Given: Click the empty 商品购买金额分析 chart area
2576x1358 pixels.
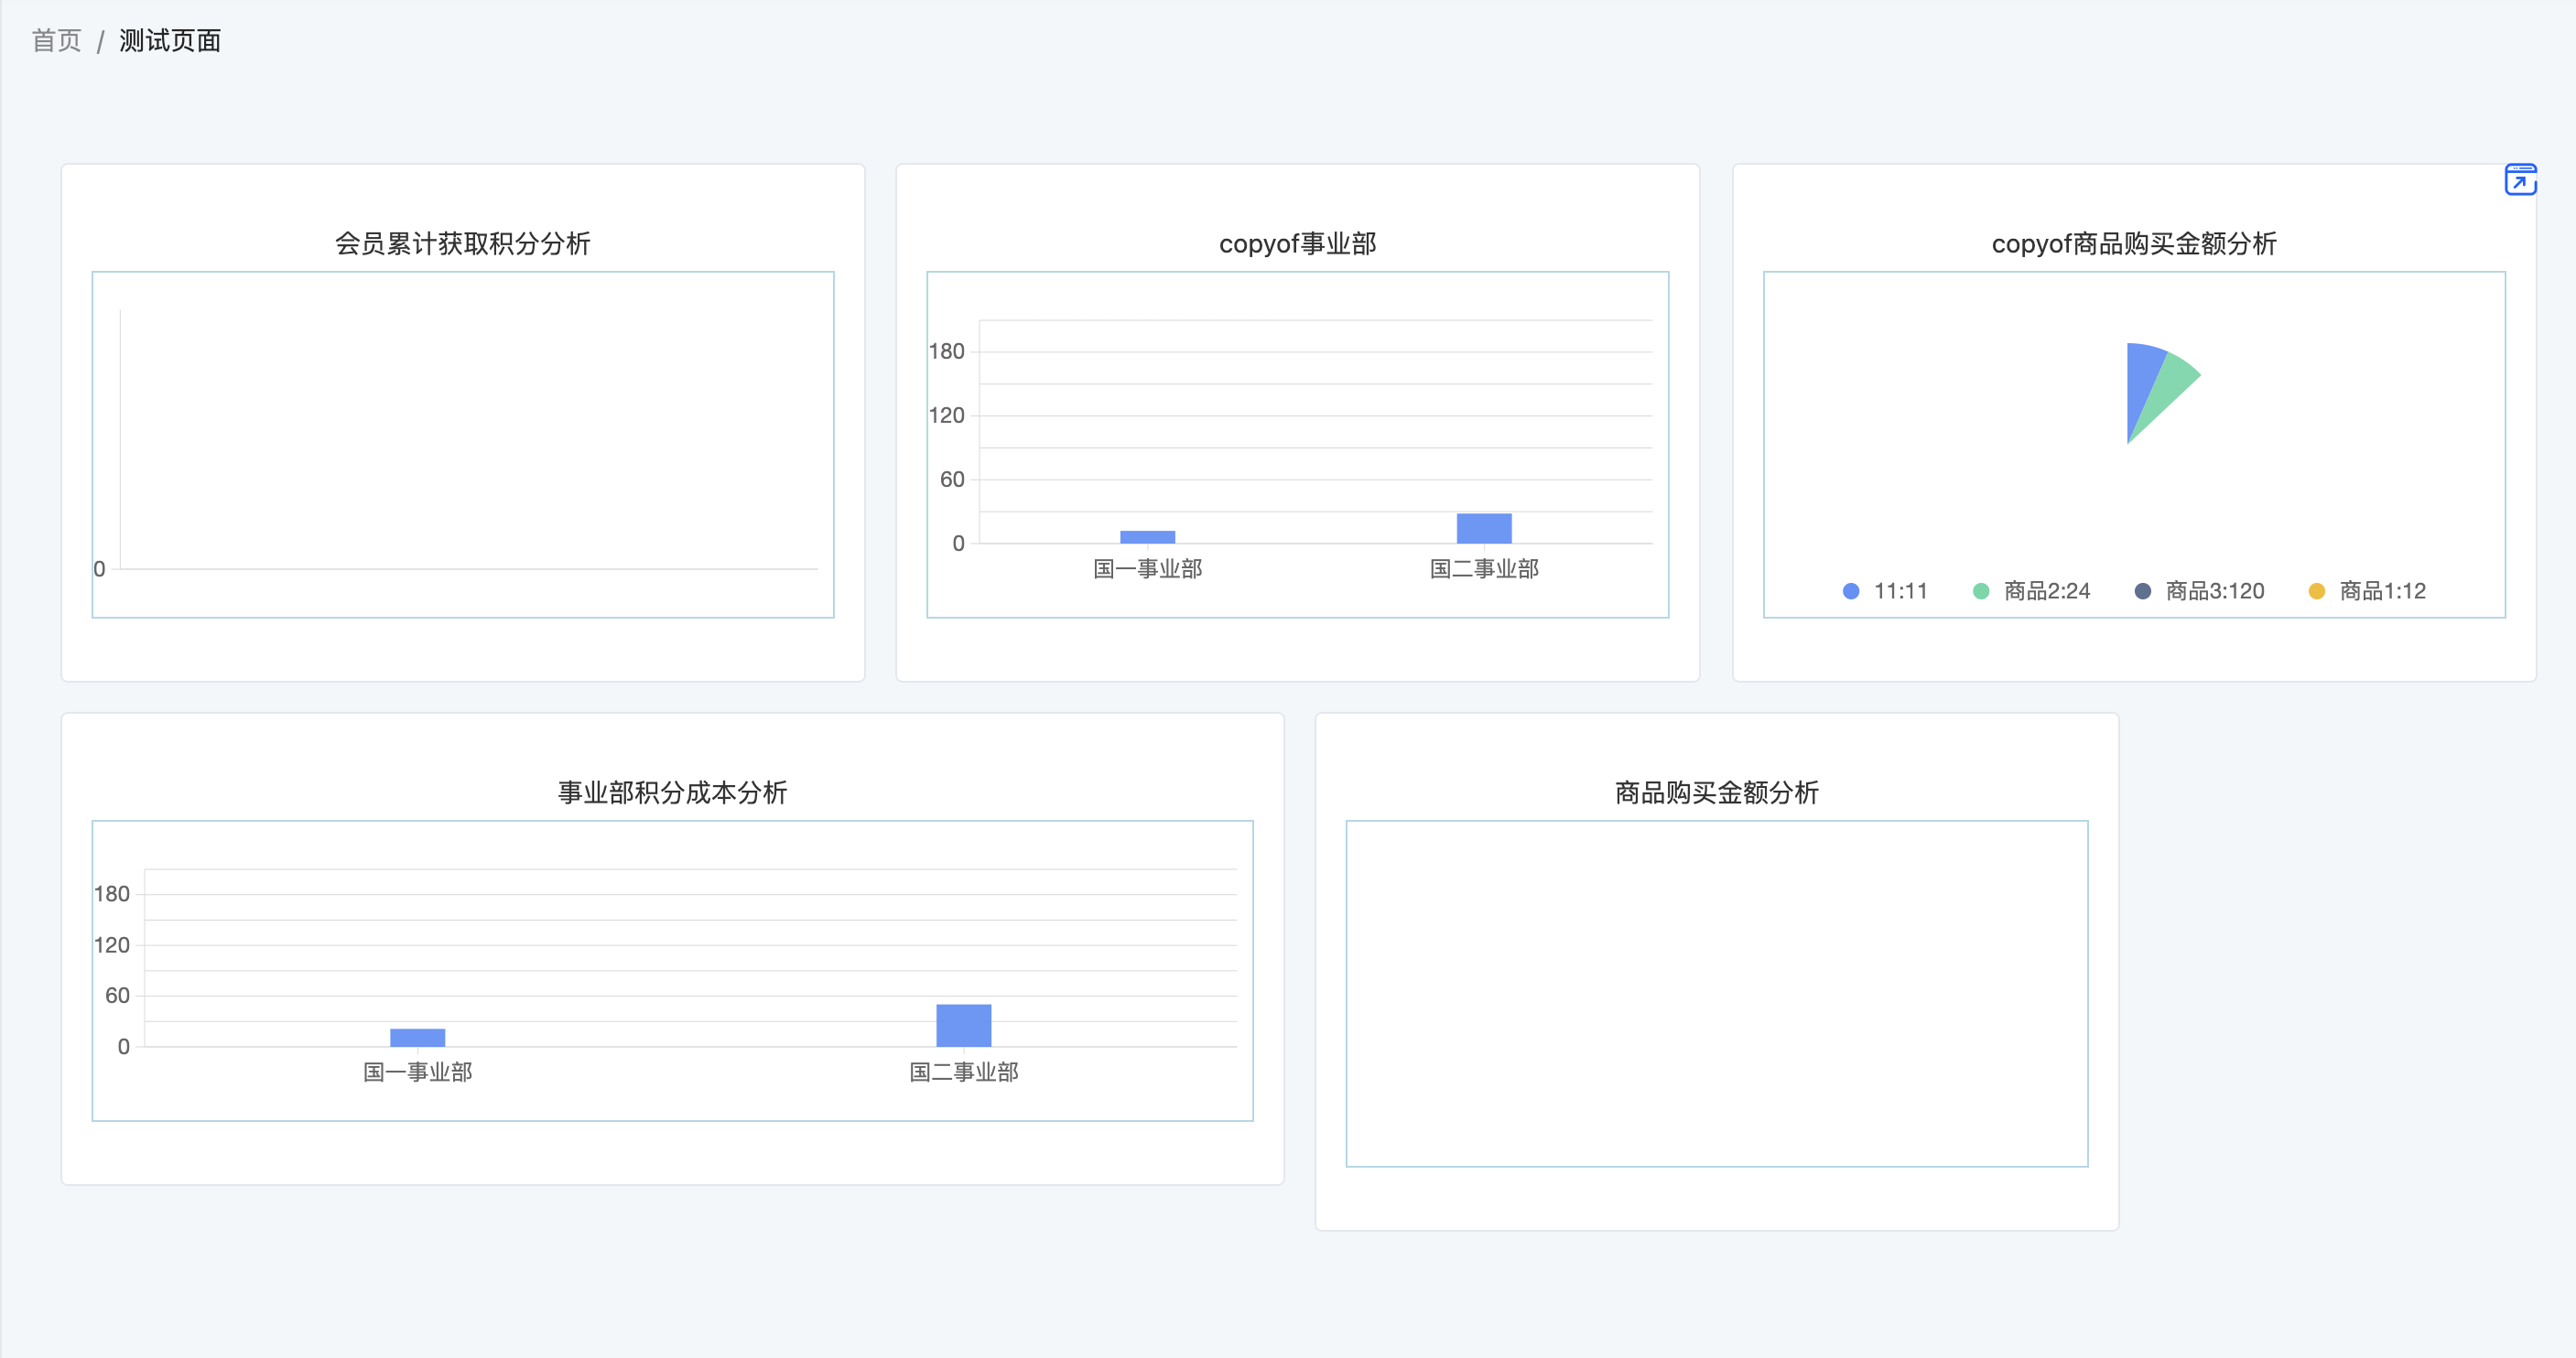Looking at the screenshot, I should [x=1716, y=993].
